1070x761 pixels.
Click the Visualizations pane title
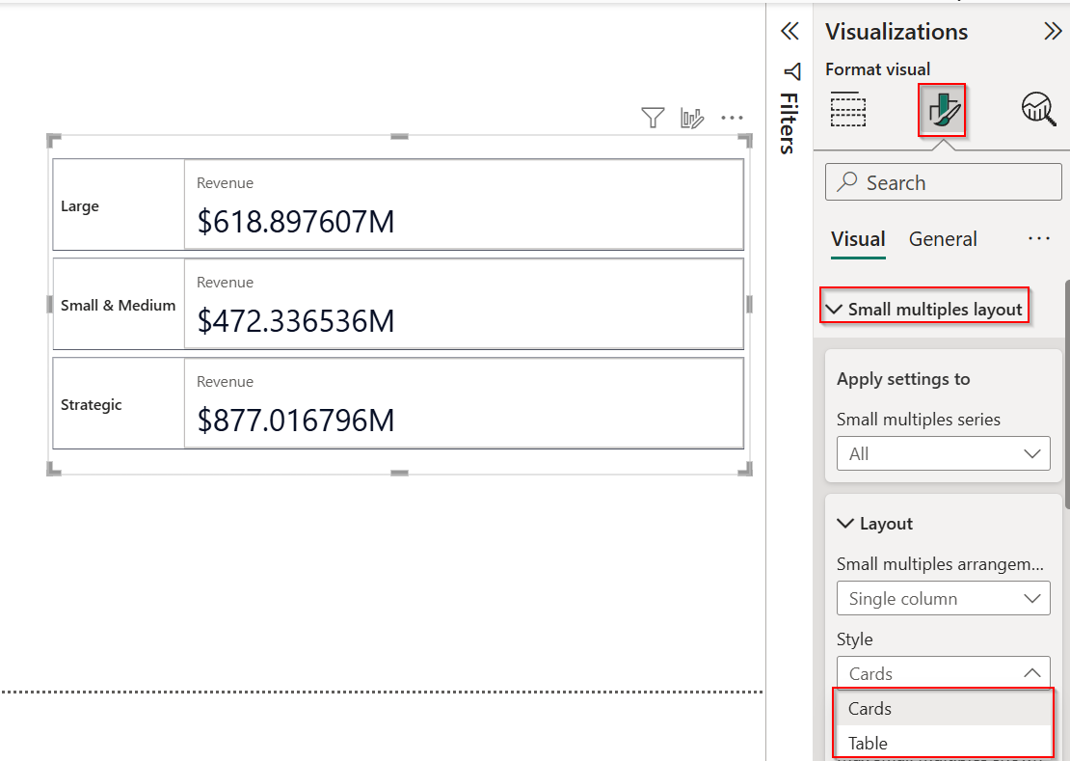pyautogui.click(x=896, y=32)
